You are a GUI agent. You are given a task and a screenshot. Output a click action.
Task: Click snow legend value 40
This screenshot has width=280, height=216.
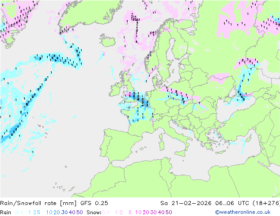coord(161,212)
